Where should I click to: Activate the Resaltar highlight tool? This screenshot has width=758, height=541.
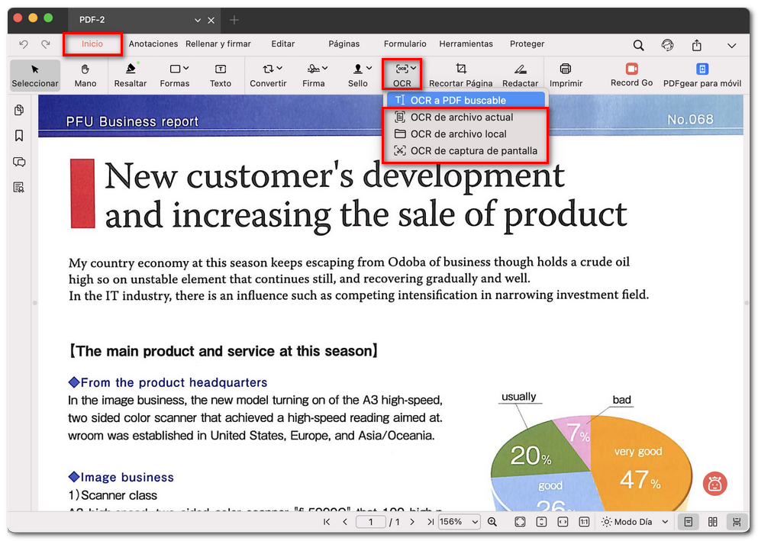[x=131, y=75]
